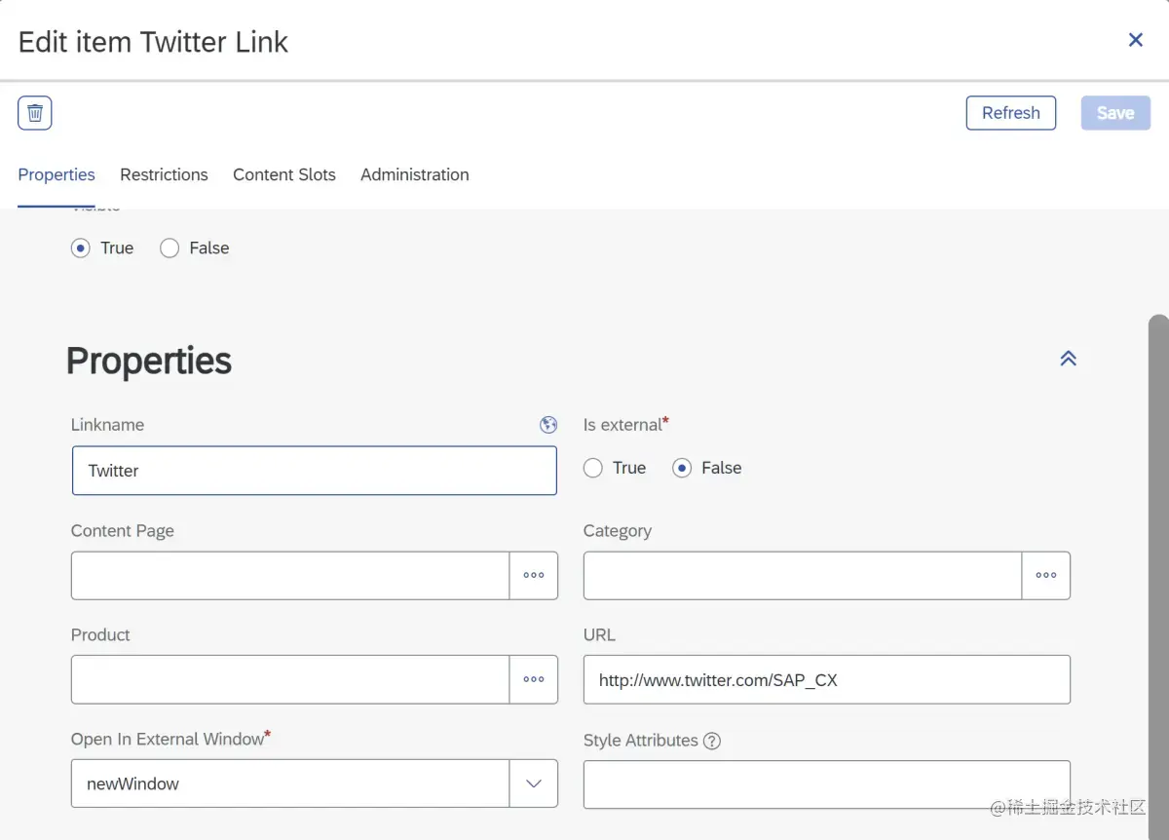Viewport: 1169px width, 840px height.
Task: Click the trash delete icon
Action: click(x=35, y=113)
